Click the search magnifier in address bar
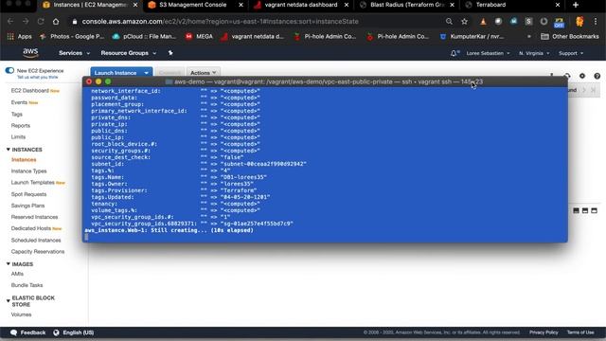This screenshot has width=606, height=341. [x=449, y=21]
